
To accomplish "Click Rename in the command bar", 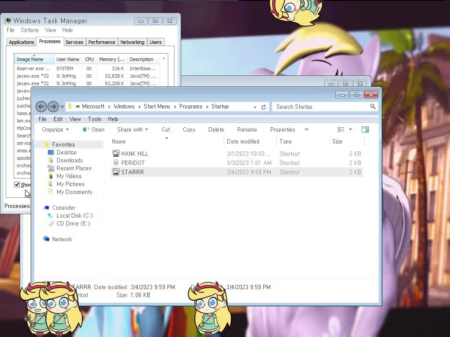I will 247,129.
